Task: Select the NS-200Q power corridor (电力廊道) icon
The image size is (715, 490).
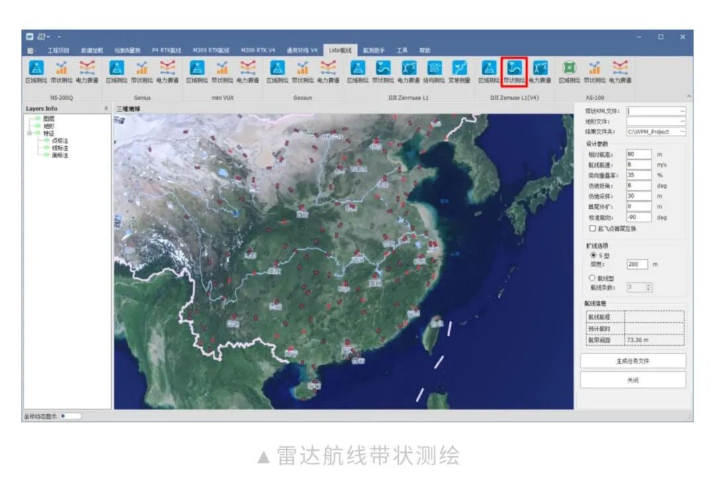Action: tap(87, 72)
